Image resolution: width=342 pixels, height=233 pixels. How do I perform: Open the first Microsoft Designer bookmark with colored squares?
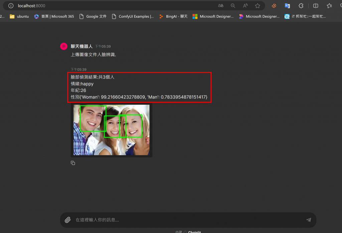click(x=213, y=16)
